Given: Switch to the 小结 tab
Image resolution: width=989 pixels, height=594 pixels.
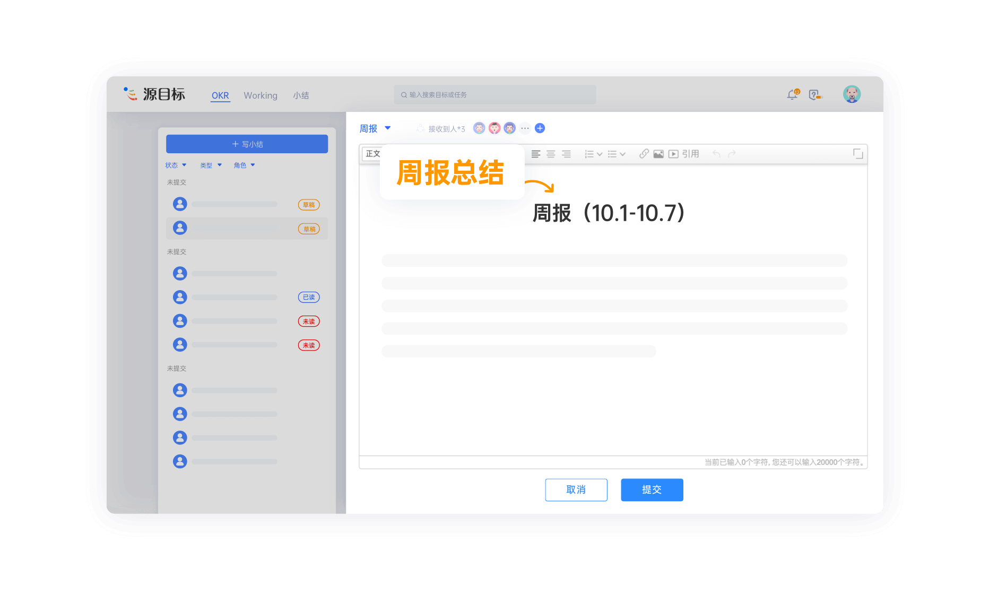Looking at the screenshot, I should pos(301,95).
